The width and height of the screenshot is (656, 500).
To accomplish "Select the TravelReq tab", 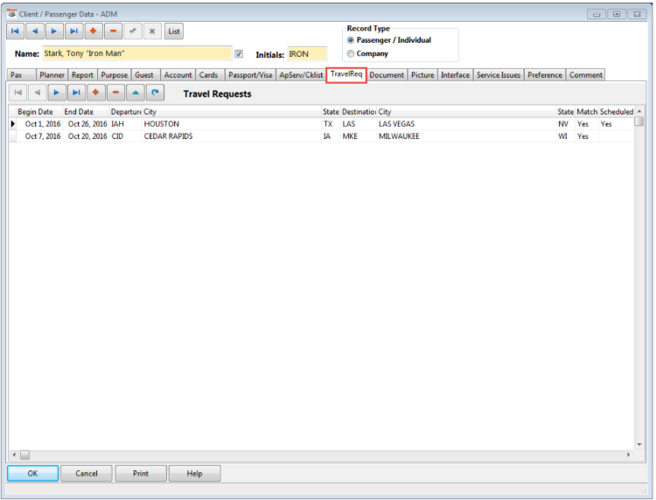I will 346,74.
